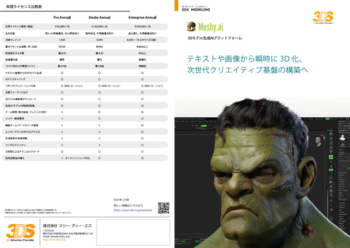Click the small grey head bust thumbnail
The width and height of the screenshot is (350, 248).
pyautogui.click(x=318, y=141)
